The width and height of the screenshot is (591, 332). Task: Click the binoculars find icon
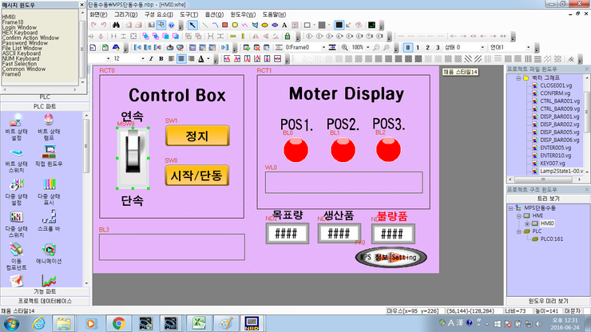[116, 25]
